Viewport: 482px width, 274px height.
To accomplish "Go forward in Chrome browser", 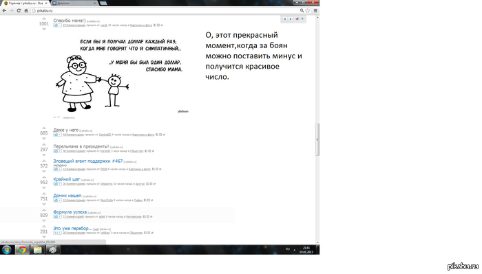I will click(12, 10).
